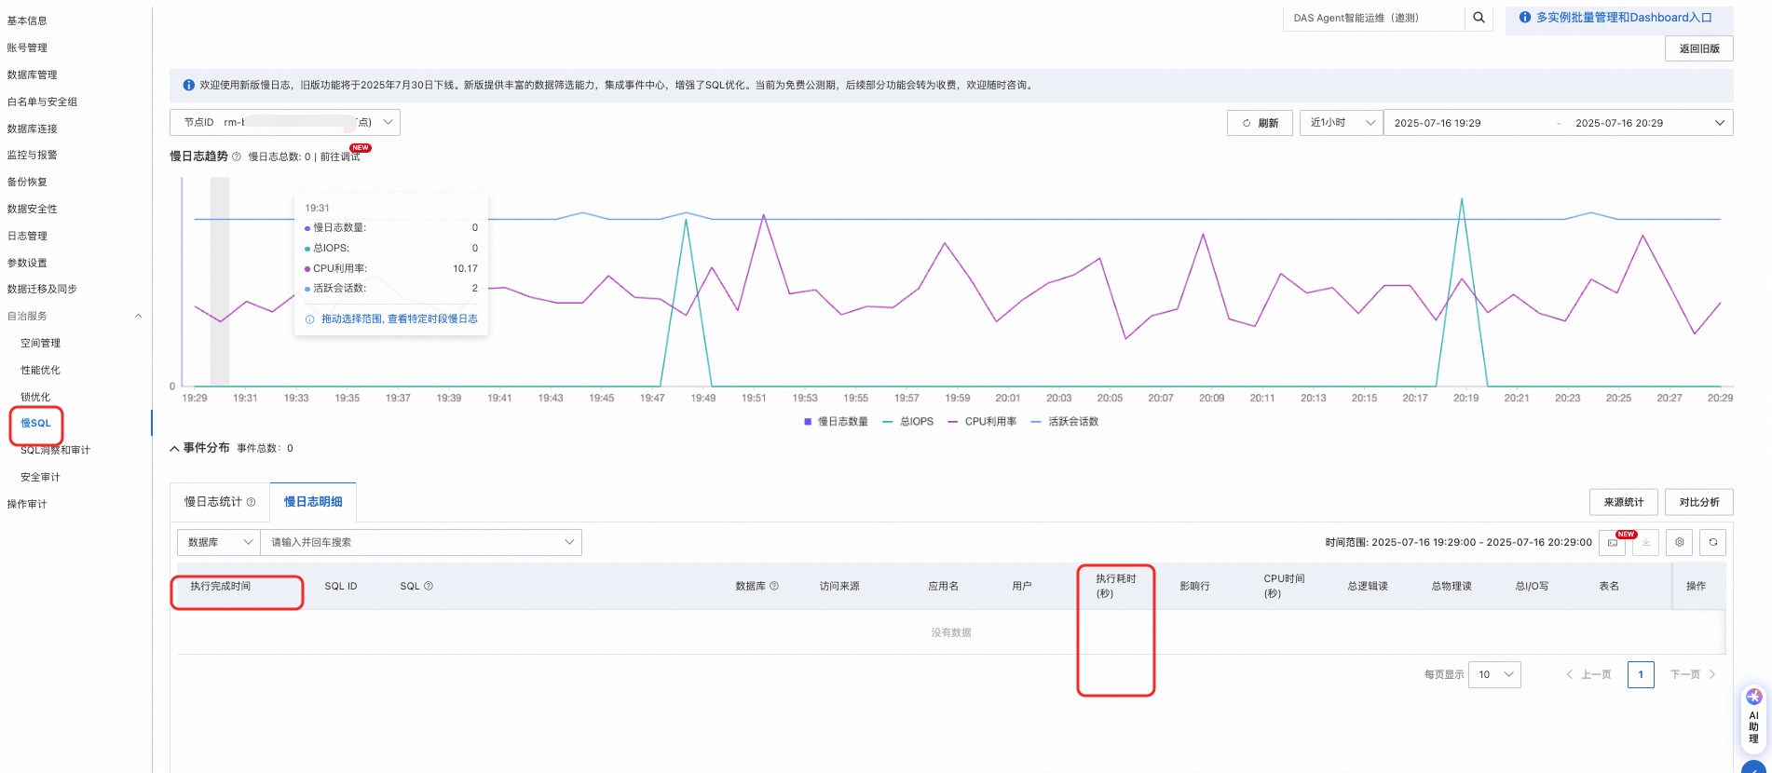
Task: Click the 对比分析 button
Action: pos(1699,502)
